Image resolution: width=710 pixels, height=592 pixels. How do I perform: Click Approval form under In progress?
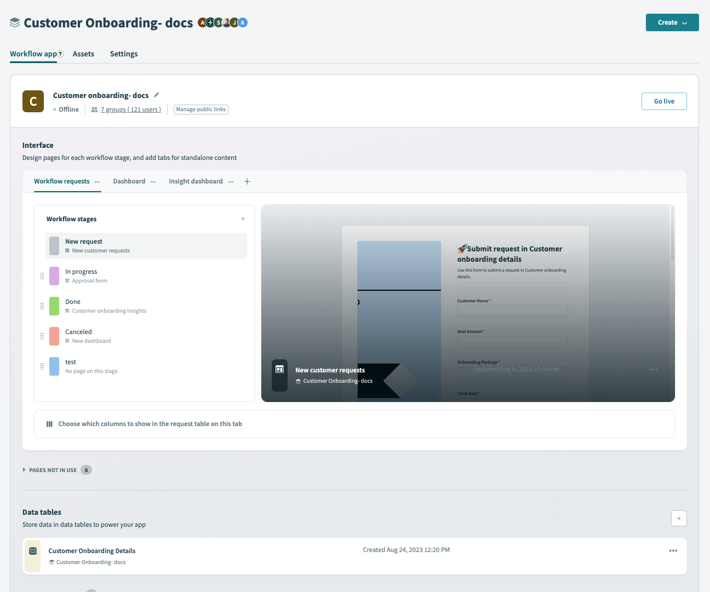point(90,281)
